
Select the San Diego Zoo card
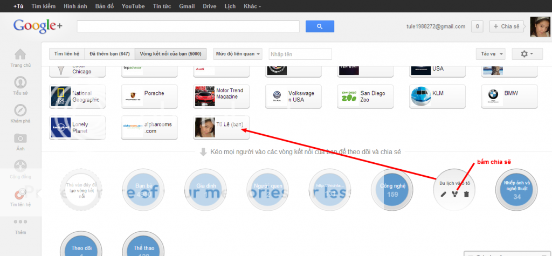365,96
